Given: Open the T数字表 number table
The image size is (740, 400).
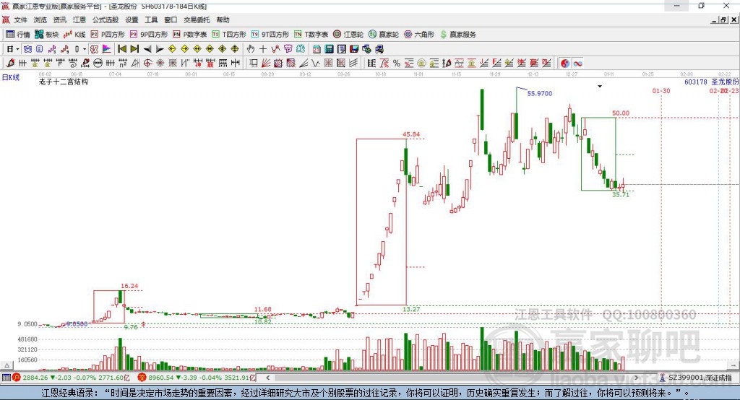Looking at the screenshot, I should click(x=311, y=35).
